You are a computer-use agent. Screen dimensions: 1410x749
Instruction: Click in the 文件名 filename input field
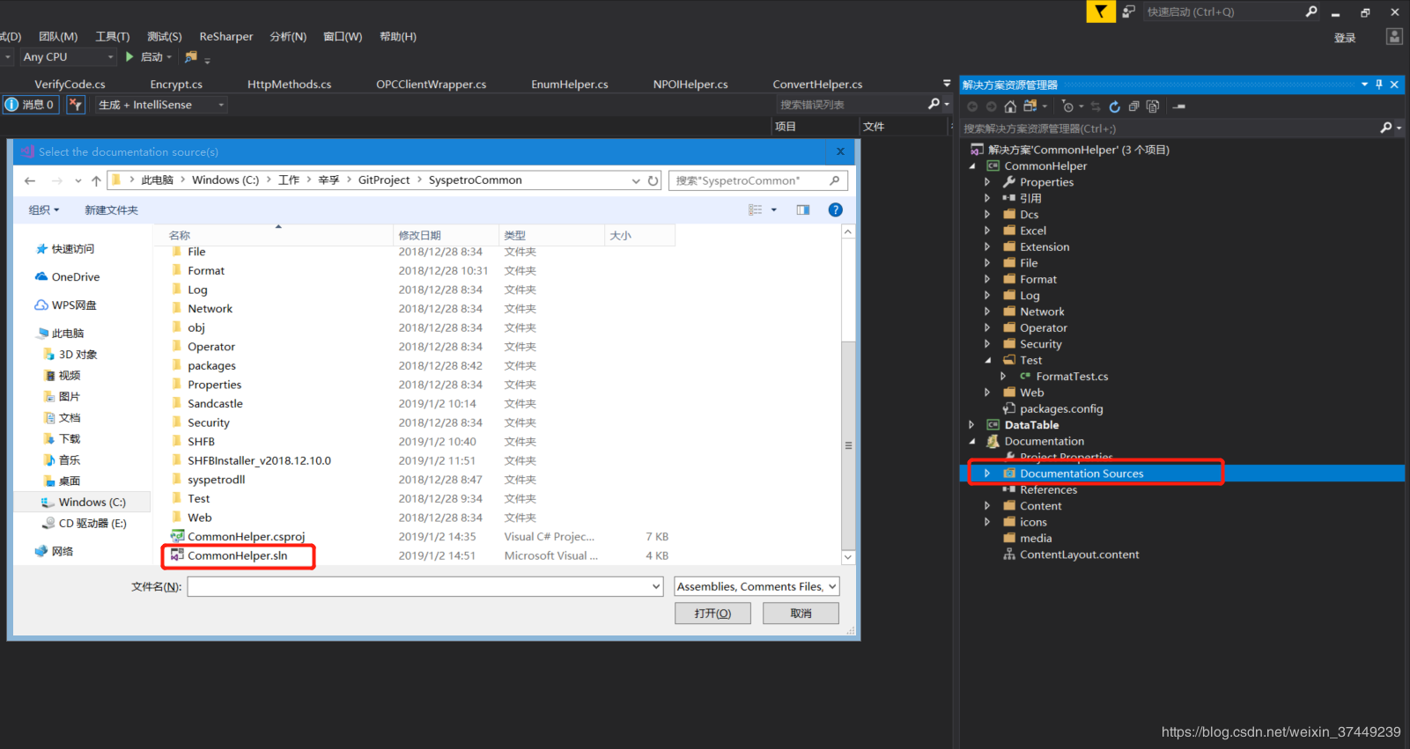point(417,586)
